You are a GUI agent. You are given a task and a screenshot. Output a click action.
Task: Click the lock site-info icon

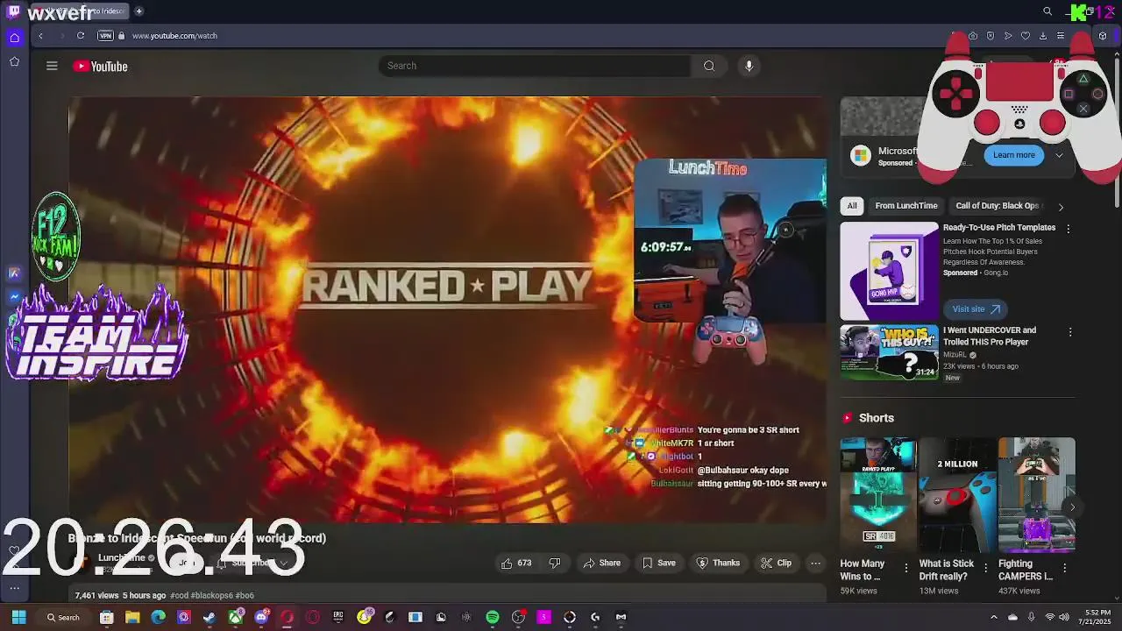click(x=122, y=36)
